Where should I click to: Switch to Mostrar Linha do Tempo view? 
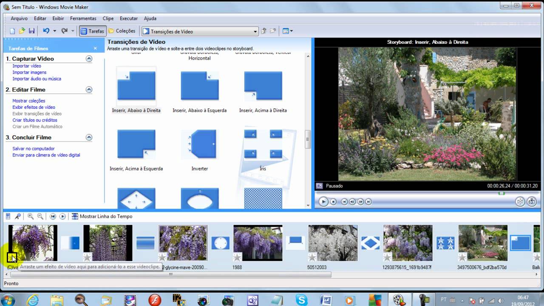point(102,216)
